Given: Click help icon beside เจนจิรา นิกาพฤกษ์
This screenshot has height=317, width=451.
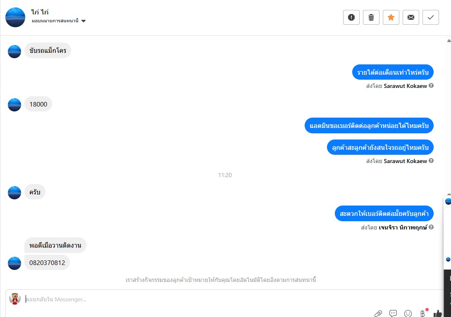Looking at the screenshot, I should click(x=431, y=227).
